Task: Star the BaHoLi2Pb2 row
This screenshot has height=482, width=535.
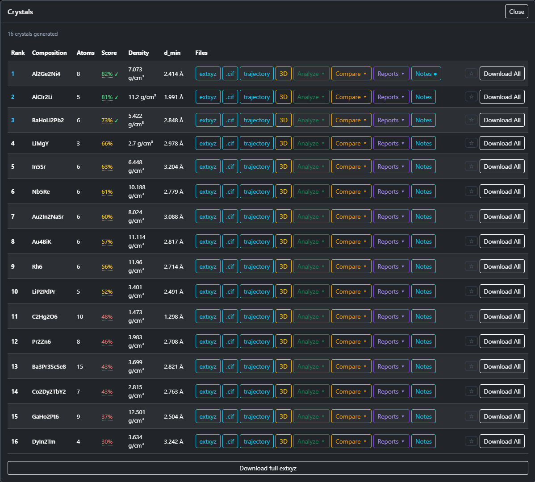Action: click(x=471, y=120)
